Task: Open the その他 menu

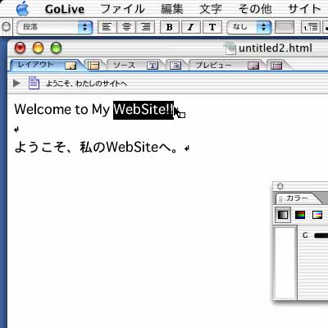Action: pos(255,9)
